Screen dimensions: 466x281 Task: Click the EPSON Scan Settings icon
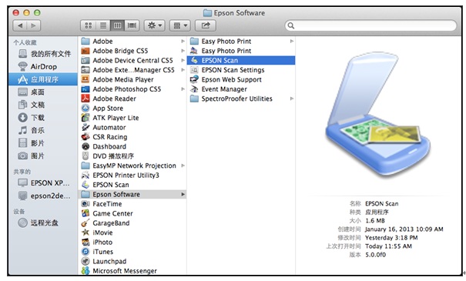tap(194, 70)
